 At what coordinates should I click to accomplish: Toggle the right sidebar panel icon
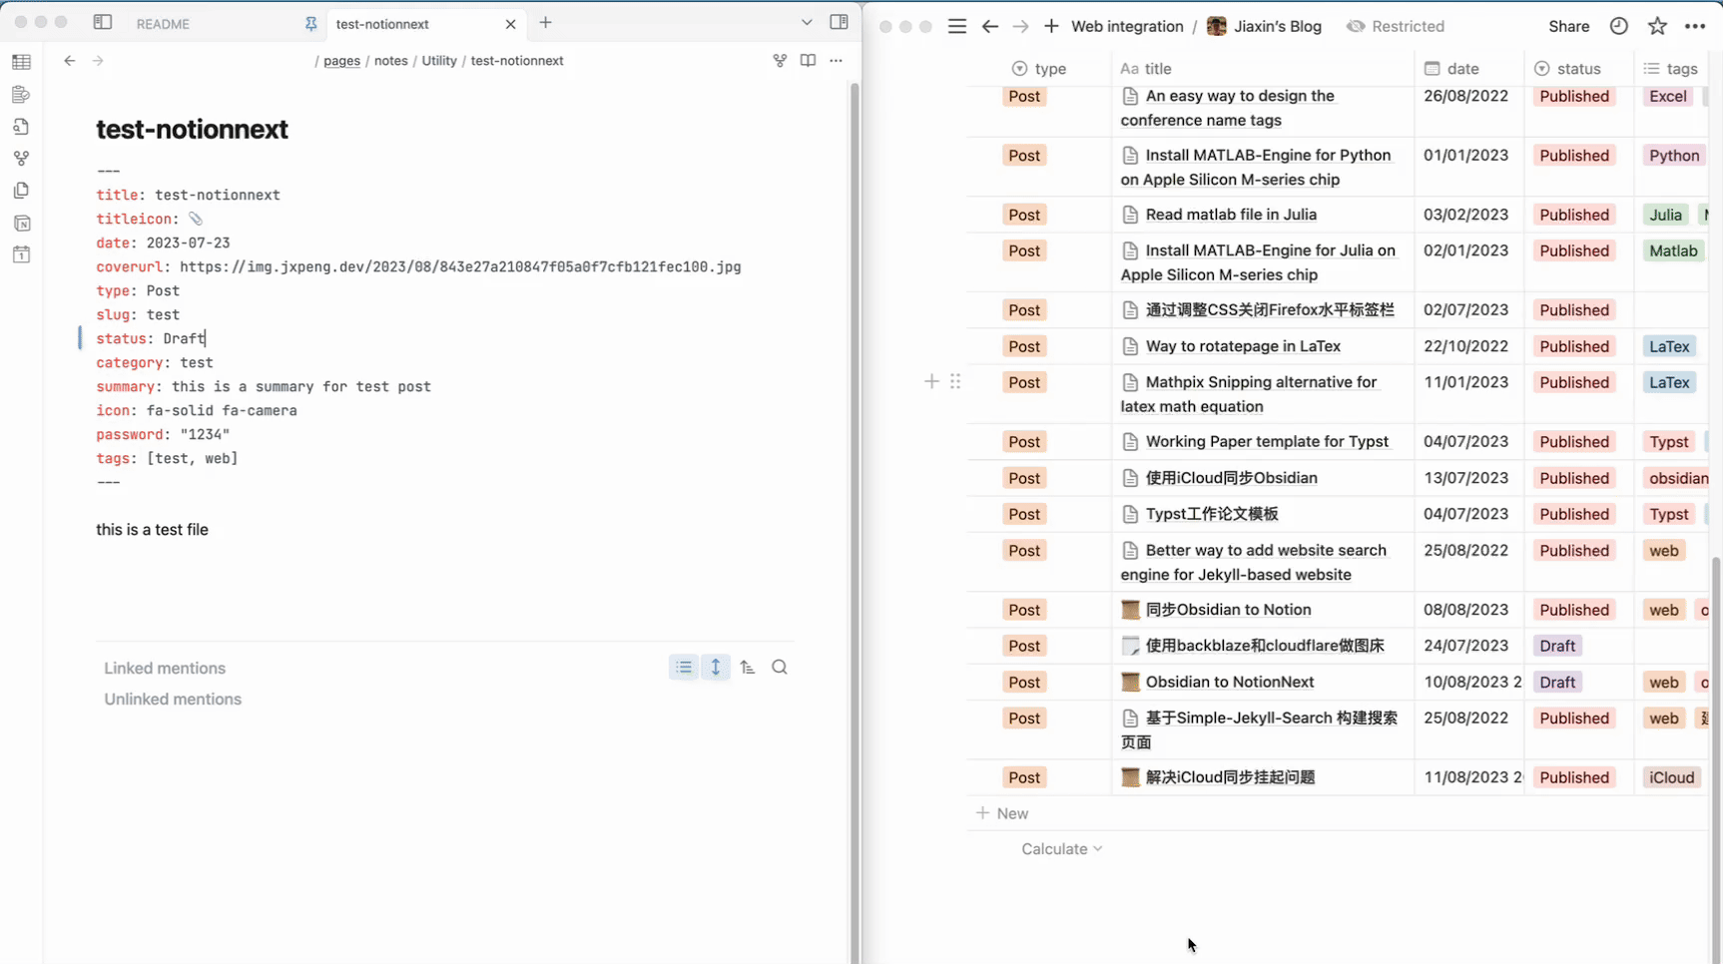(x=839, y=22)
